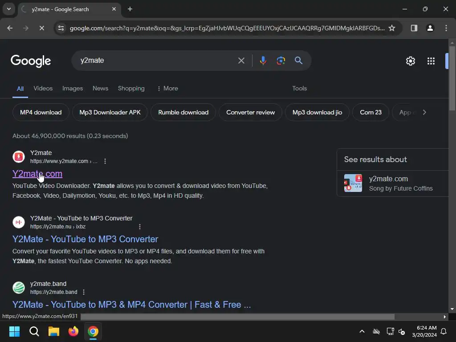Open the Windows Start menu
The image size is (456, 342).
click(14, 331)
